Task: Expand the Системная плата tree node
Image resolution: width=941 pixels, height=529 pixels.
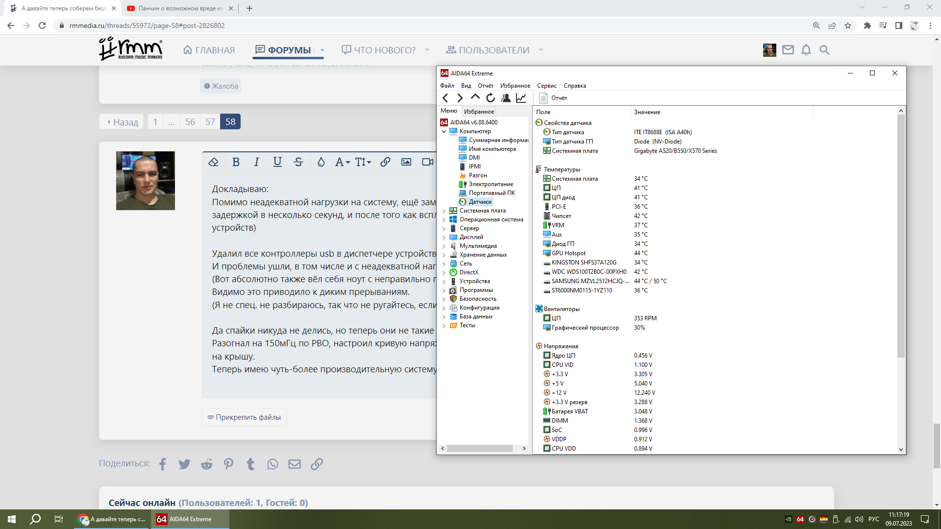Action: (x=444, y=211)
